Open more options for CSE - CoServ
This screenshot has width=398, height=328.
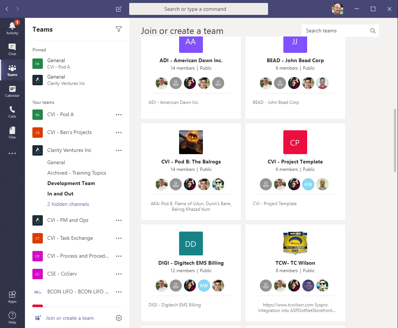(118, 274)
